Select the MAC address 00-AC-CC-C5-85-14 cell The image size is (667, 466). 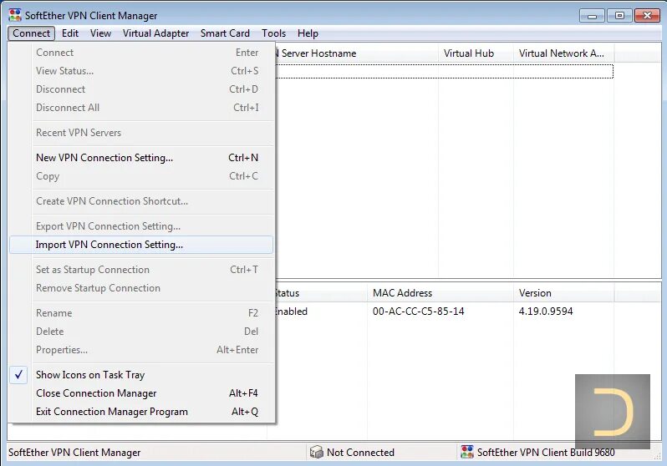pyautogui.click(x=418, y=312)
